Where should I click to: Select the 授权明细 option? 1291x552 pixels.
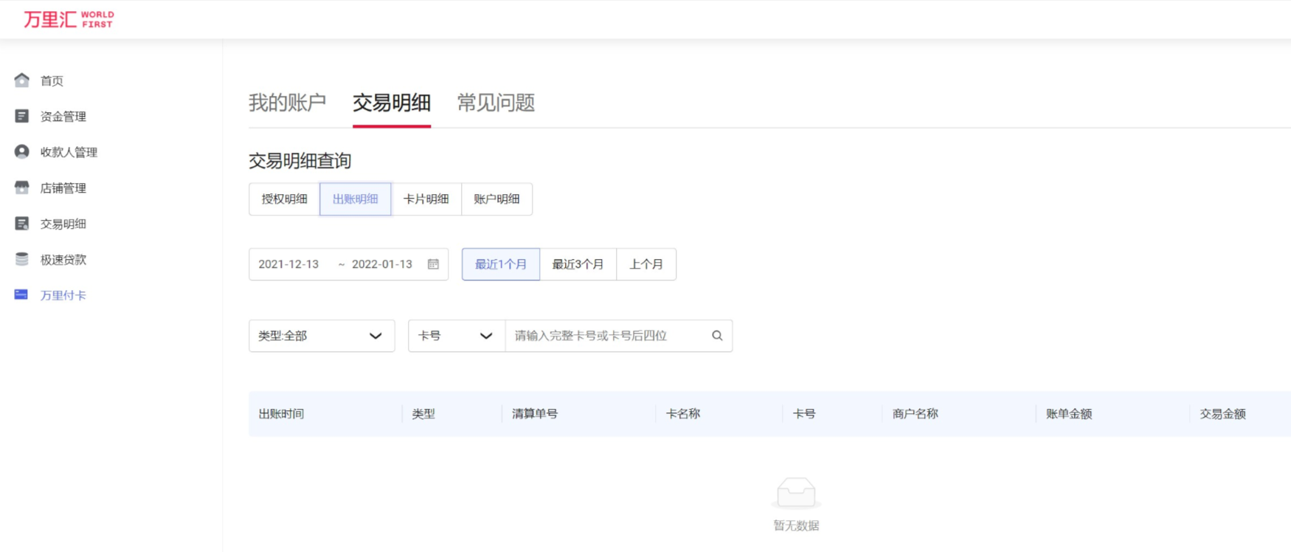coord(285,199)
